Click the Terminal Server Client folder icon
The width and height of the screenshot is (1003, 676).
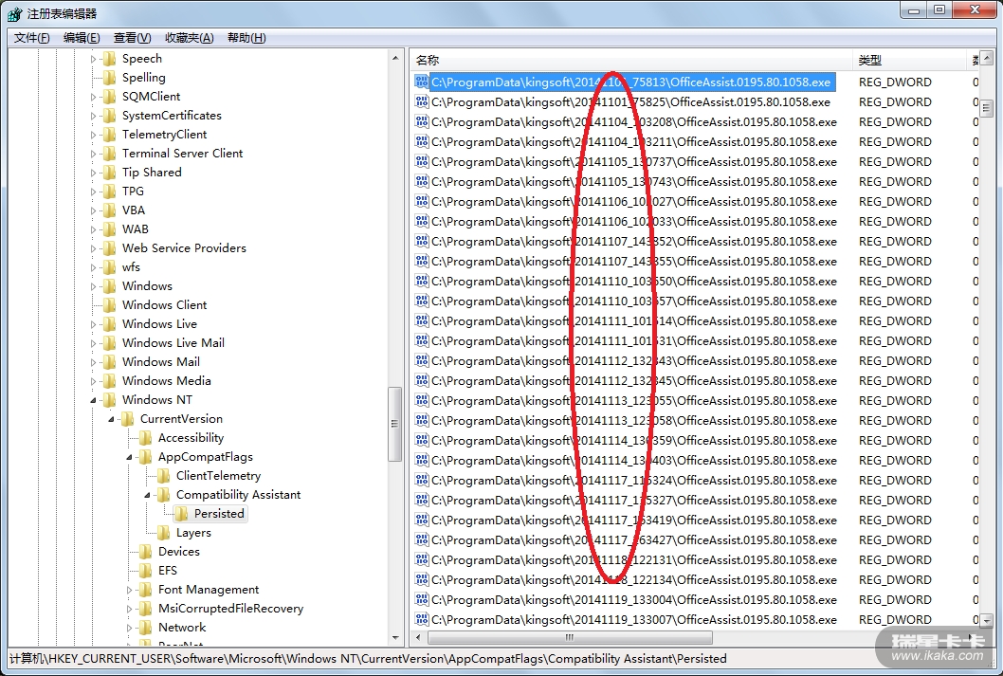pos(110,154)
